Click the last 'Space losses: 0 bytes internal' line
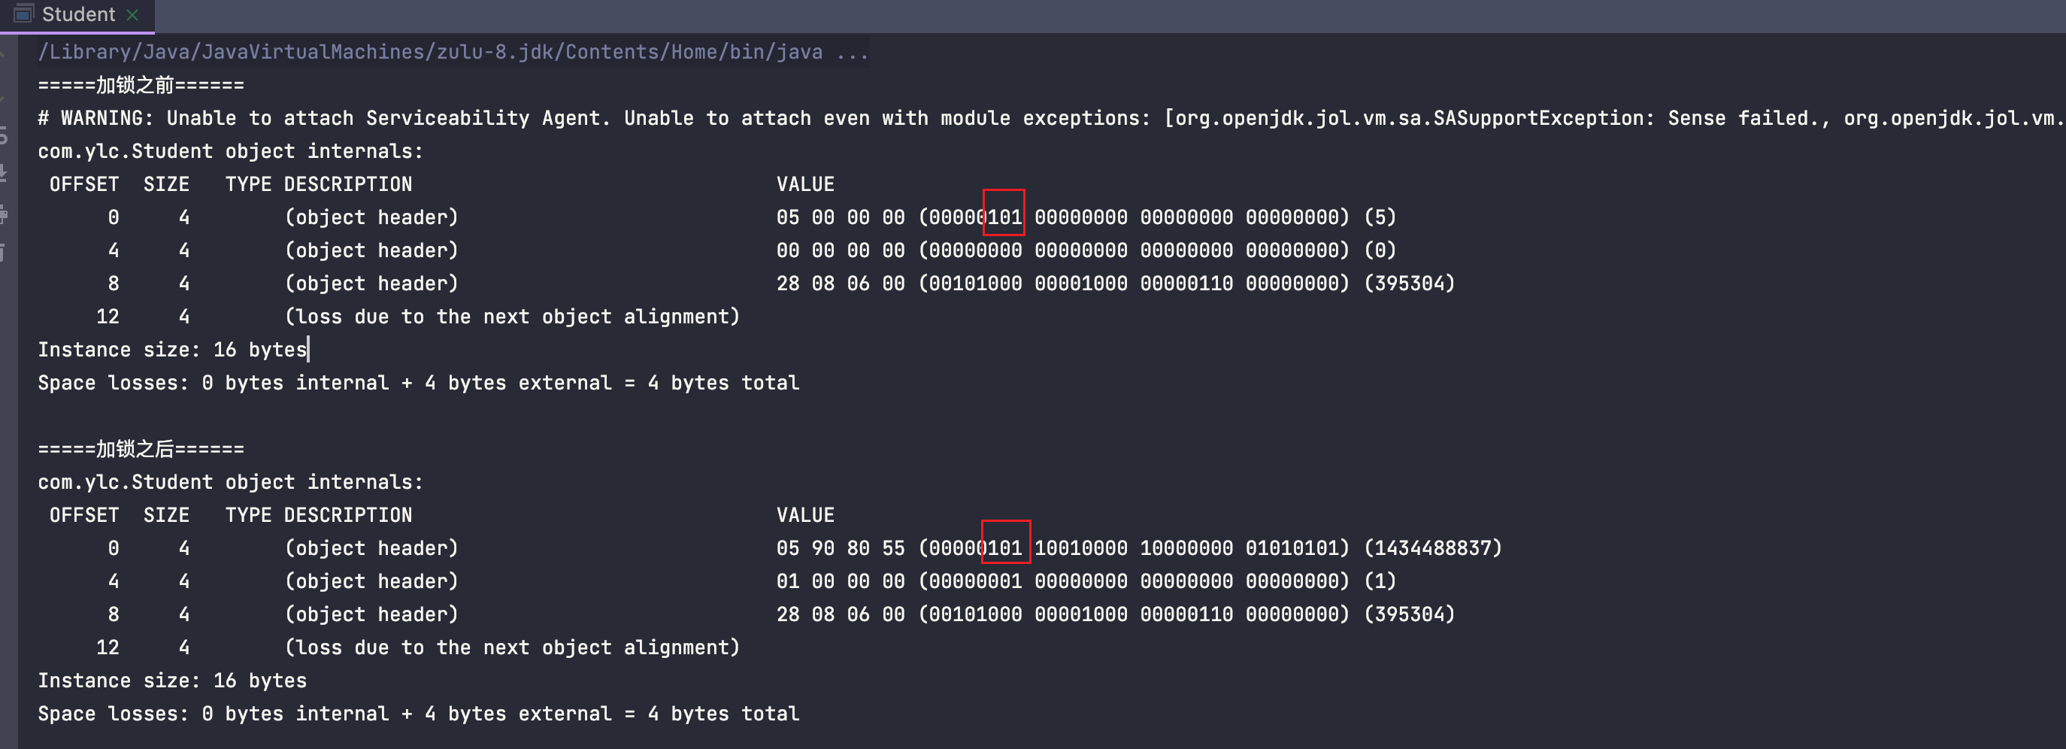 click(x=419, y=714)
